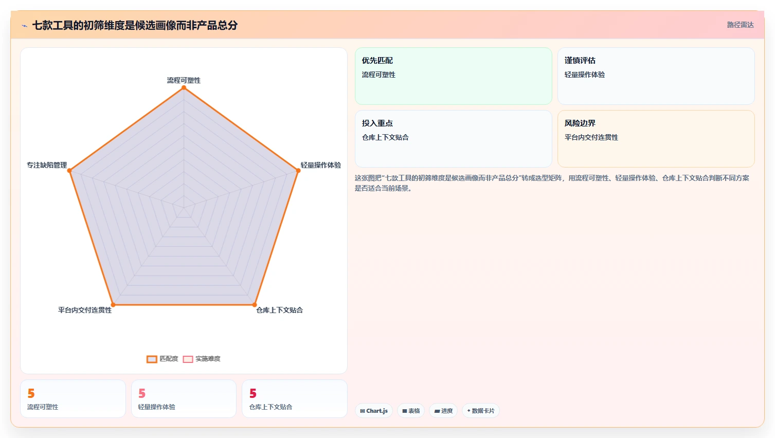Click the 平台内交付连贯性 axis label on radar
Viewport: 775px width, 438px height.
[x=85, y=310]
